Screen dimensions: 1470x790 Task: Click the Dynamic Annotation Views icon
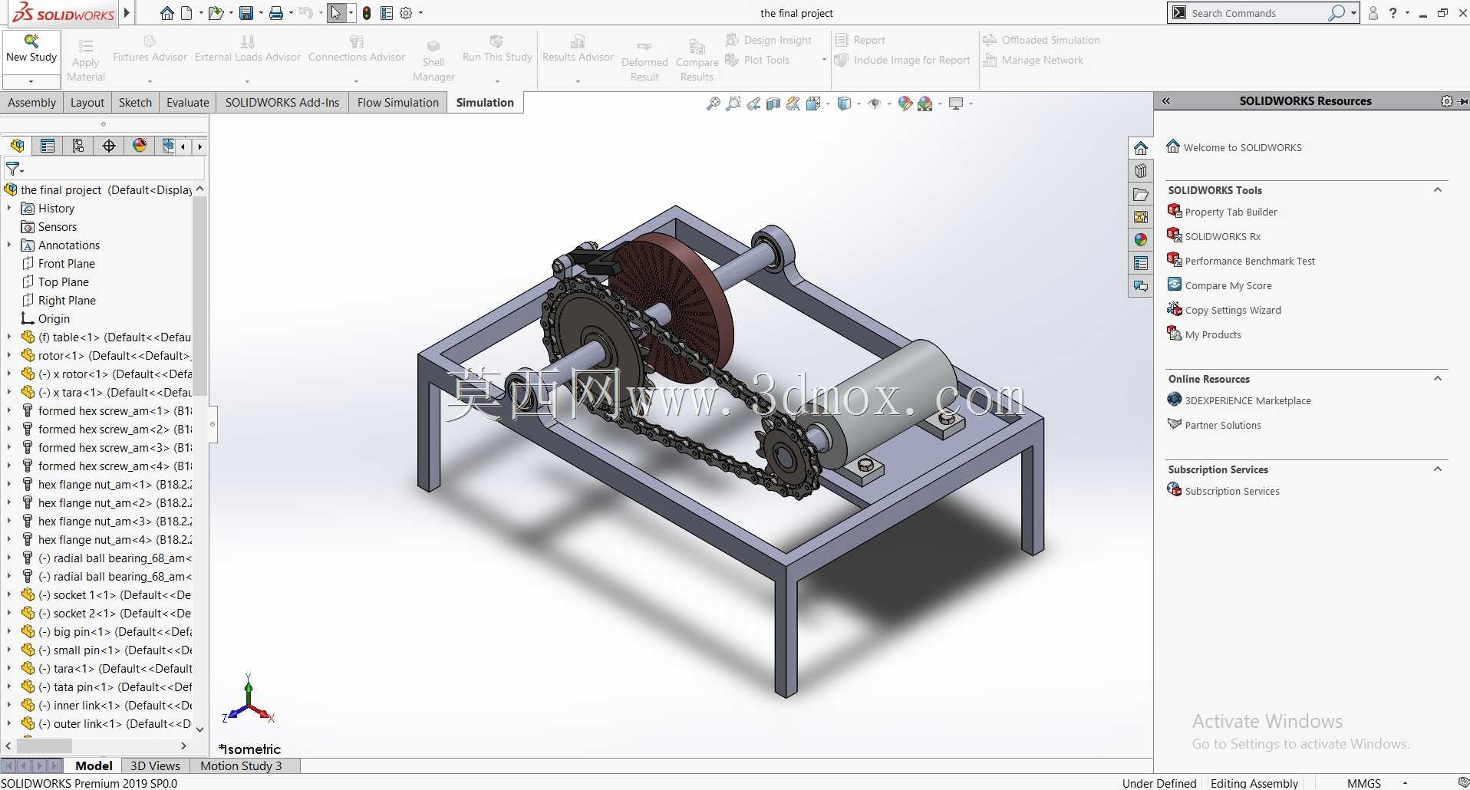pos(793,104)
